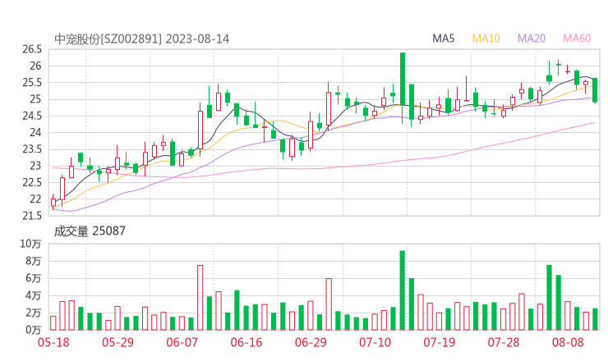The width and height of the screenshot is (608, 361).
Task: Click the 06-29 date label
Action: point(311,342)
